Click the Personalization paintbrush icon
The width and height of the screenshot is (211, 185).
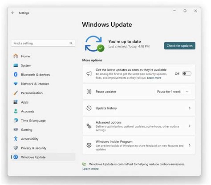[x=16, y=93]
